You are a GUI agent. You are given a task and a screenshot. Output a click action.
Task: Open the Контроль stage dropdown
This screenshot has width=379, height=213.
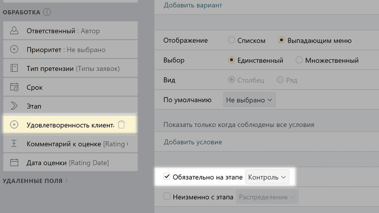[x=267, y=177]
